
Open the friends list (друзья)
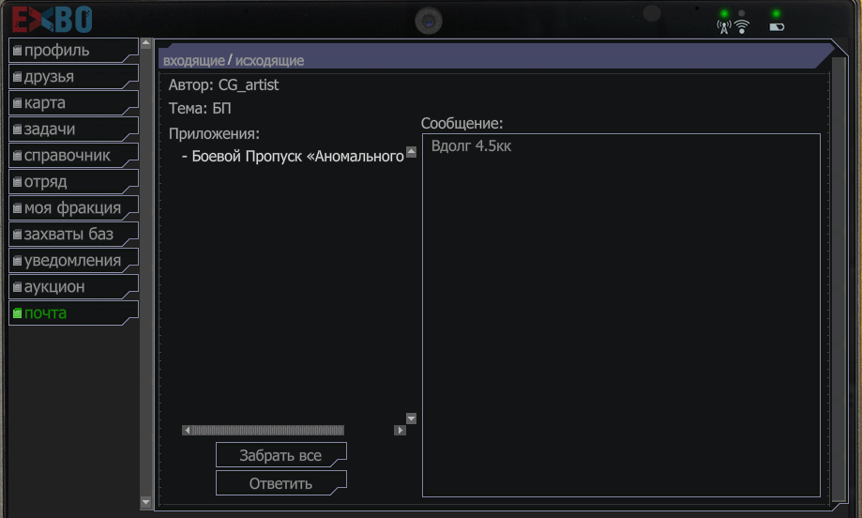(x=72, y=76)
